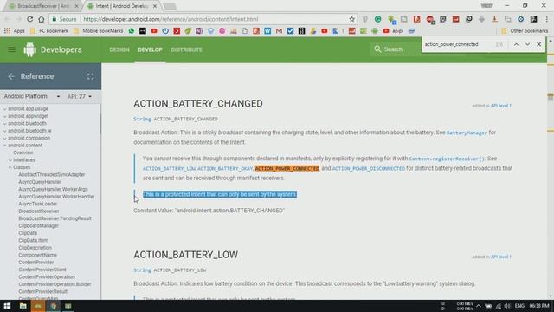Image resolution: width=554 pixels, height=312 pixels.
Task: Open PC Bookmark folder
Action: coord(49,31)
